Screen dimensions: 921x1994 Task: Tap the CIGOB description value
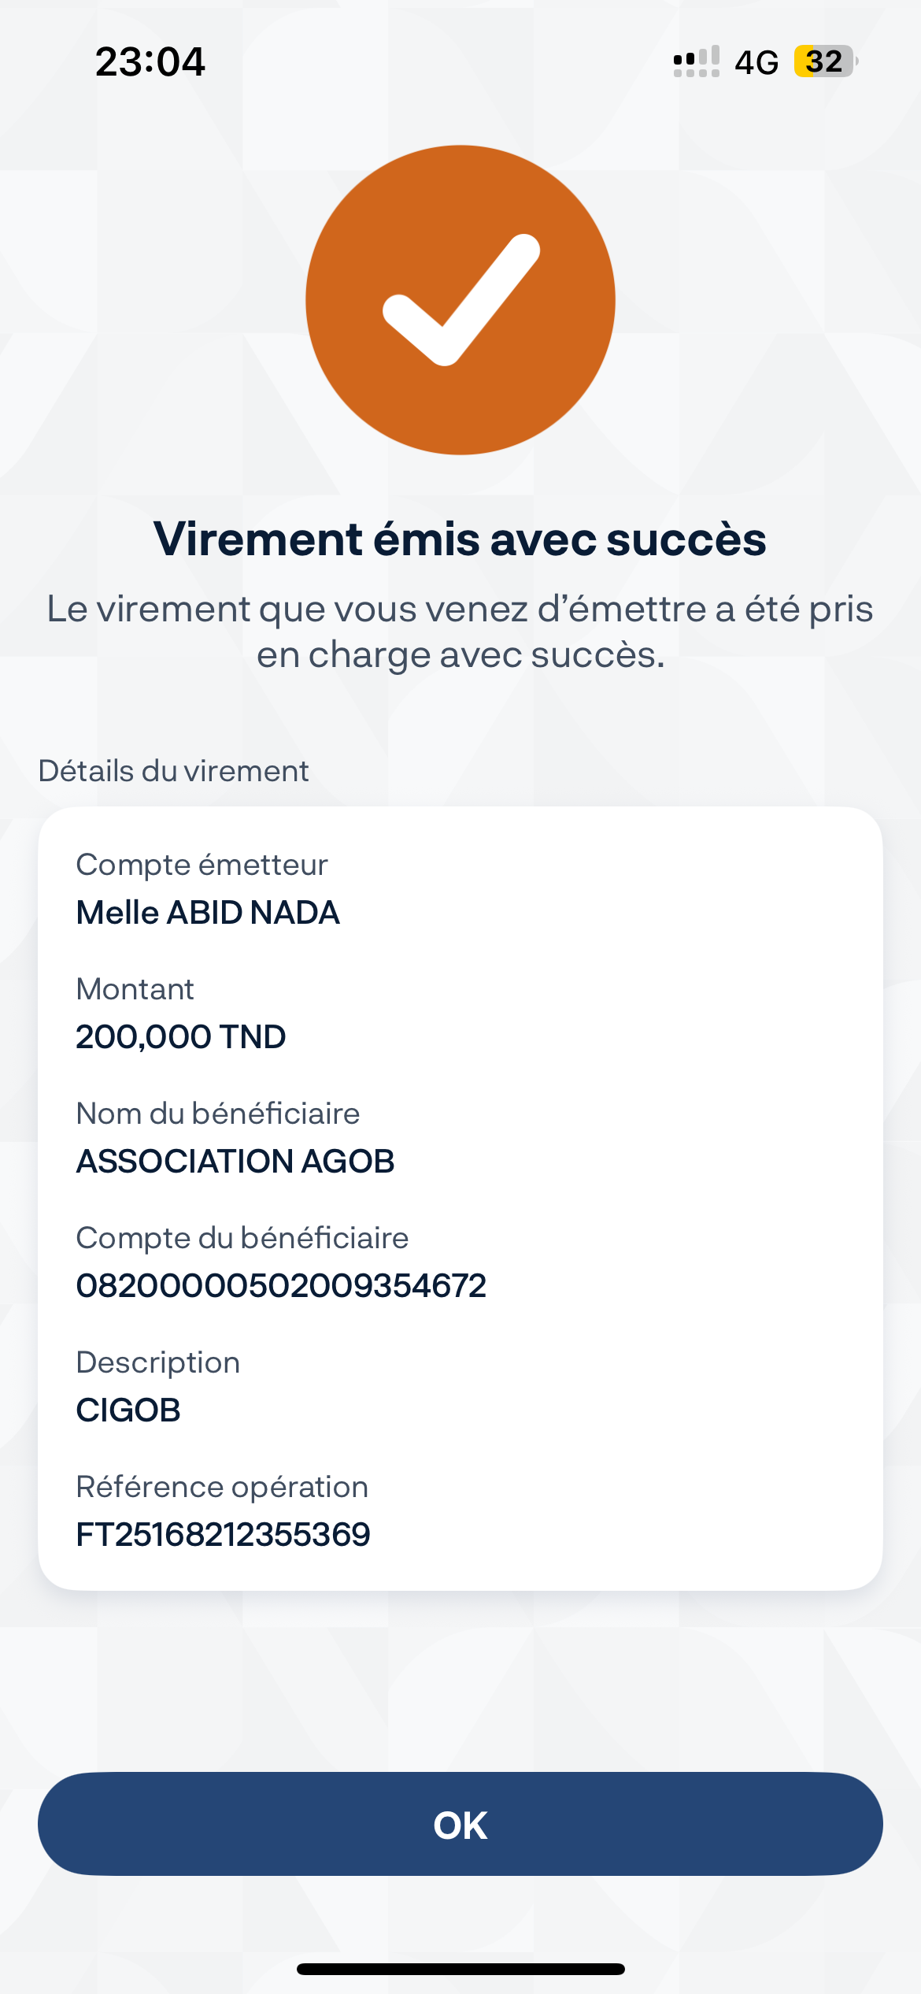pyautogui.click(x=128, y=1410)
